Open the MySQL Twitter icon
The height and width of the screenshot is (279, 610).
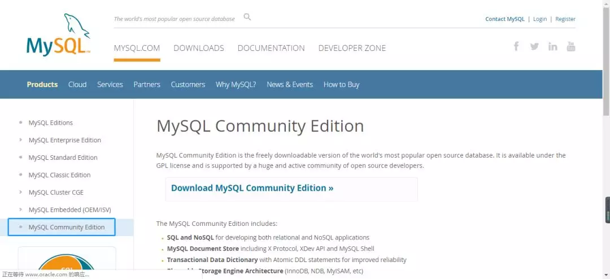pyautogui.click(x=534, y=46)
